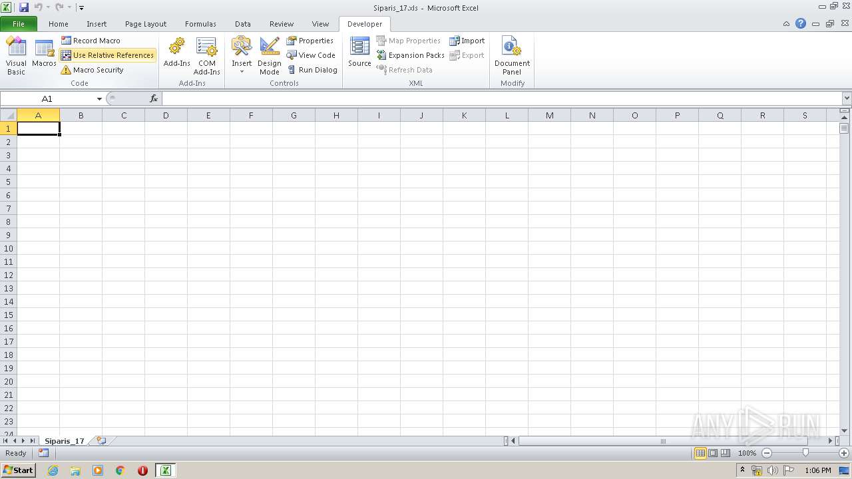Screen dimensions: 852x479
Task: Open the Macros dialog
Action: [x=44, y=53]
